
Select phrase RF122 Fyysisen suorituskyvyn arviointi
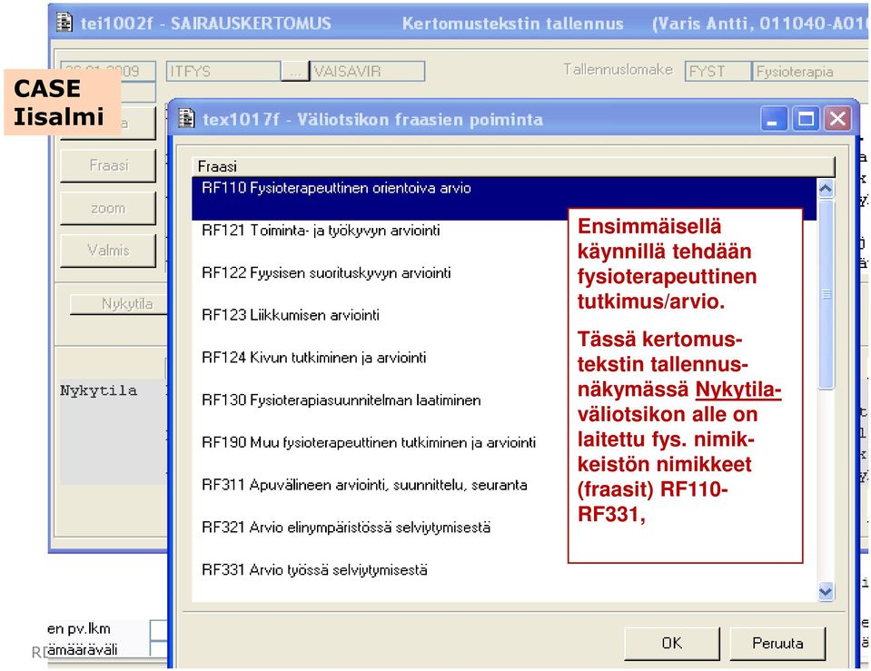tap(326, 272)
